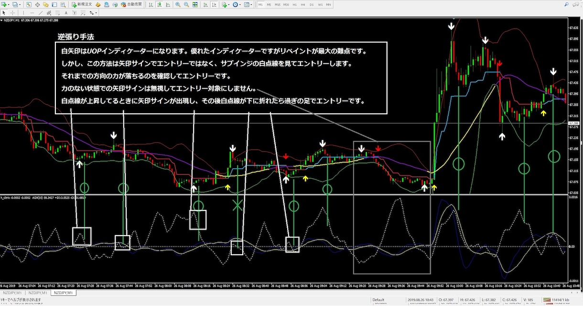Toggle the Terminal panel icon
Screen dimensions: 583x316
[x=54, y=4]
